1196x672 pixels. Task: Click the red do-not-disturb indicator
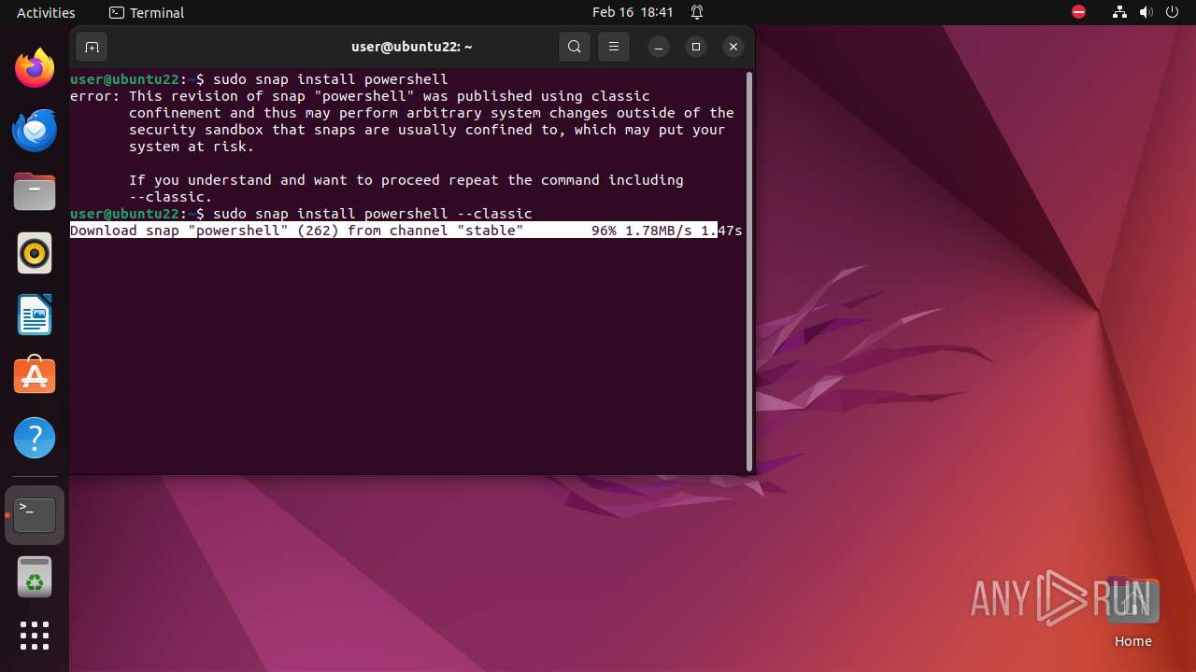click(x=1078, y=12)
